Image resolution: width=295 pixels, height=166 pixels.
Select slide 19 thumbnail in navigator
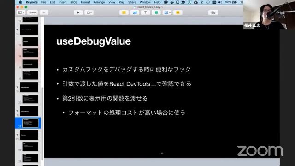(x=29, y=87)
